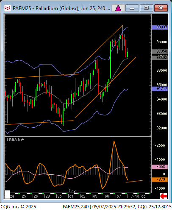Click the +2000 oscillator scale label
Viewport: 172px width, 210px height.
click(x=160, y=146)
